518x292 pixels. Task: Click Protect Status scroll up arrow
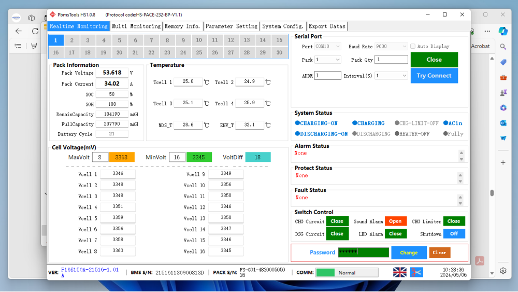[x=460, y=175]
